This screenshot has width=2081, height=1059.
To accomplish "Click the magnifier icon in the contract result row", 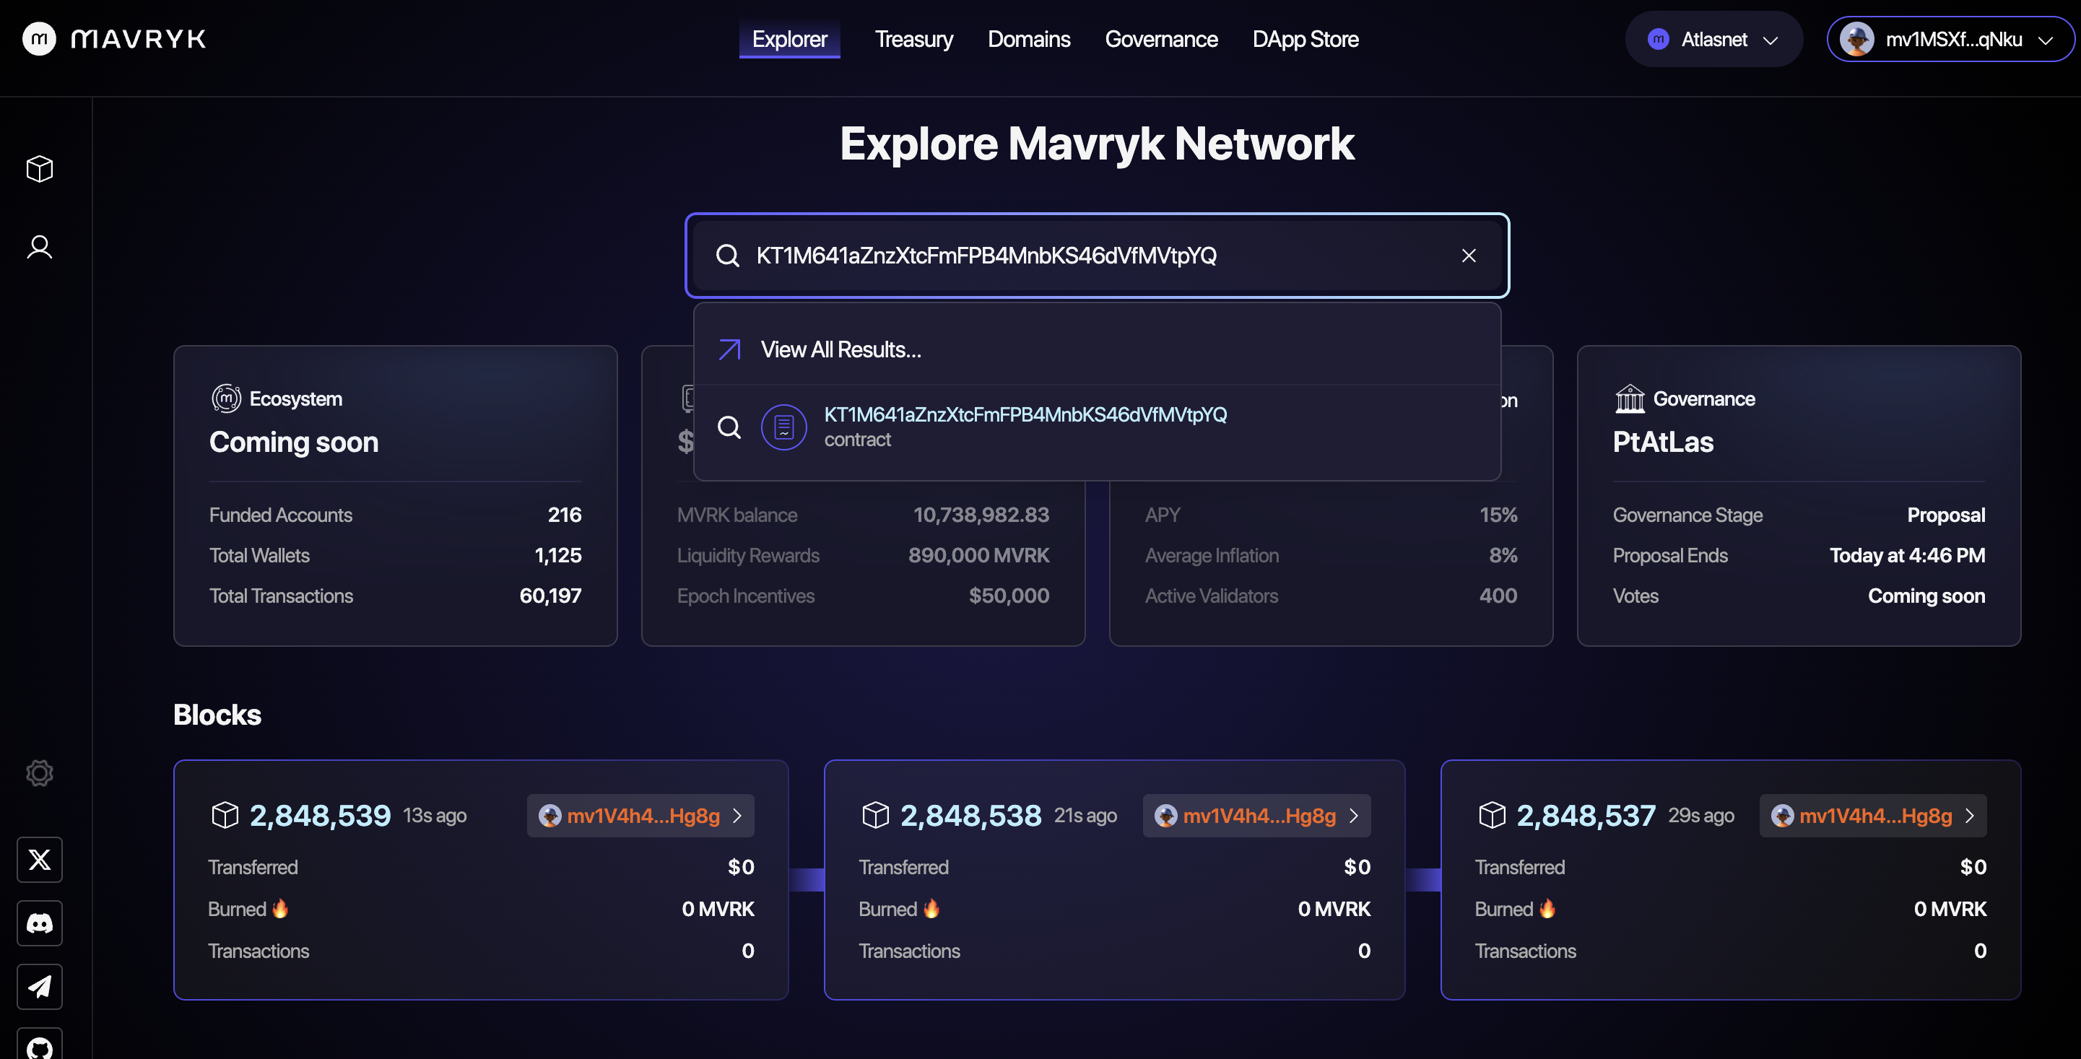I will coord(729,427).
